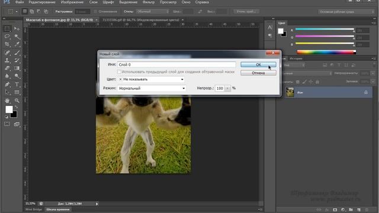Click intersect with selection icon
Image resolution: width=379 pixels, height=213 pixels.
46,11
